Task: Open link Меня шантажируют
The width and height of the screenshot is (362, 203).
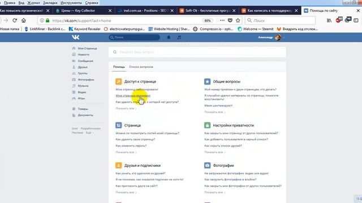Action: [x=218, y=105]
